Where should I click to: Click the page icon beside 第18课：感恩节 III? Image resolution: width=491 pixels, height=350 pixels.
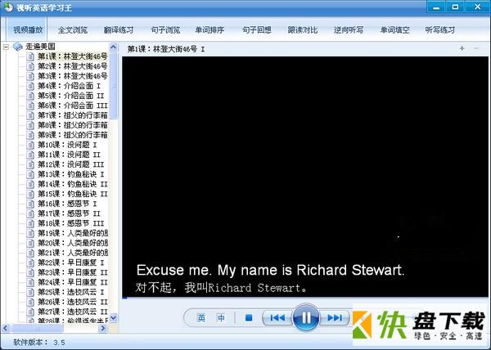[30, 223]
